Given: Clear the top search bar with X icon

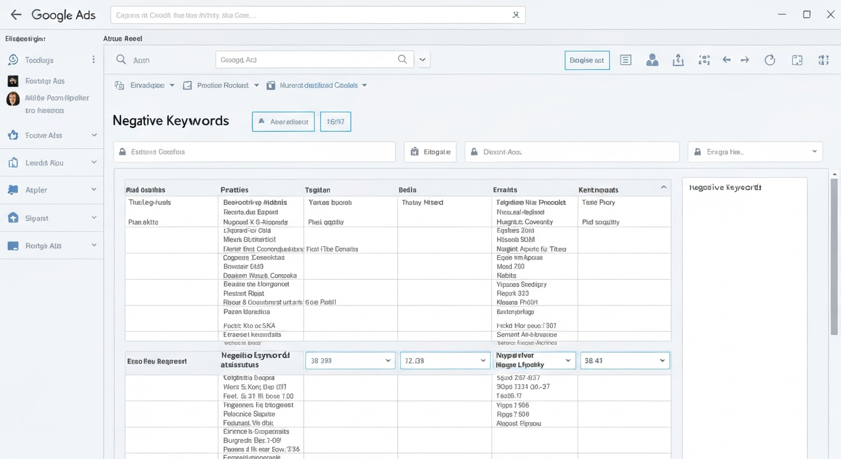Looking at the screenshot, I should (x=515, y=15).
